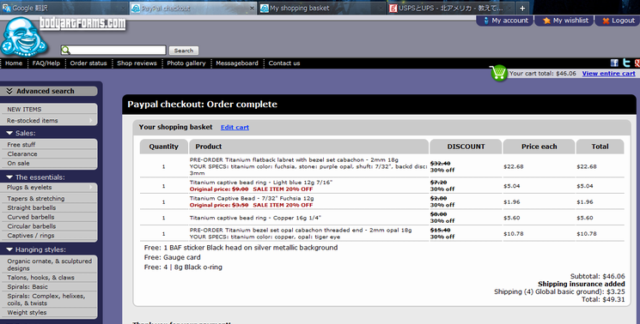Select the PayPal checkout tab
Image resolution: width=640 pixels, height=324 pixels.
pyautogui.click(x=193, y=8)
